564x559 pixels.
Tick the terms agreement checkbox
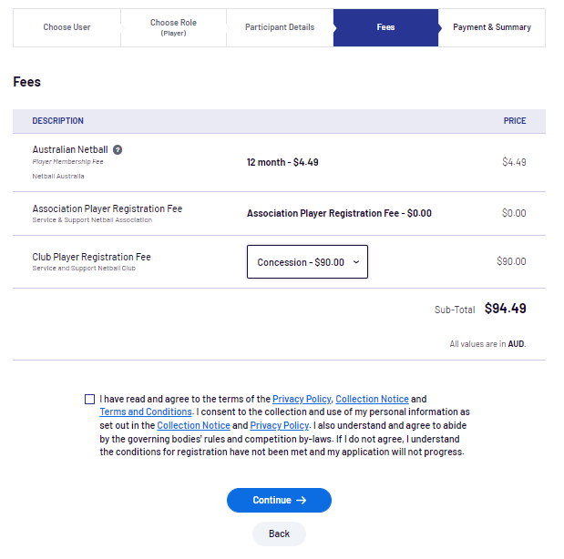(x=89, y=399)
